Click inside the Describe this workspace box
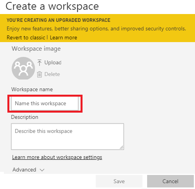Image resolution: width=195 pixels, height=189 pixels. pos(67,136)
